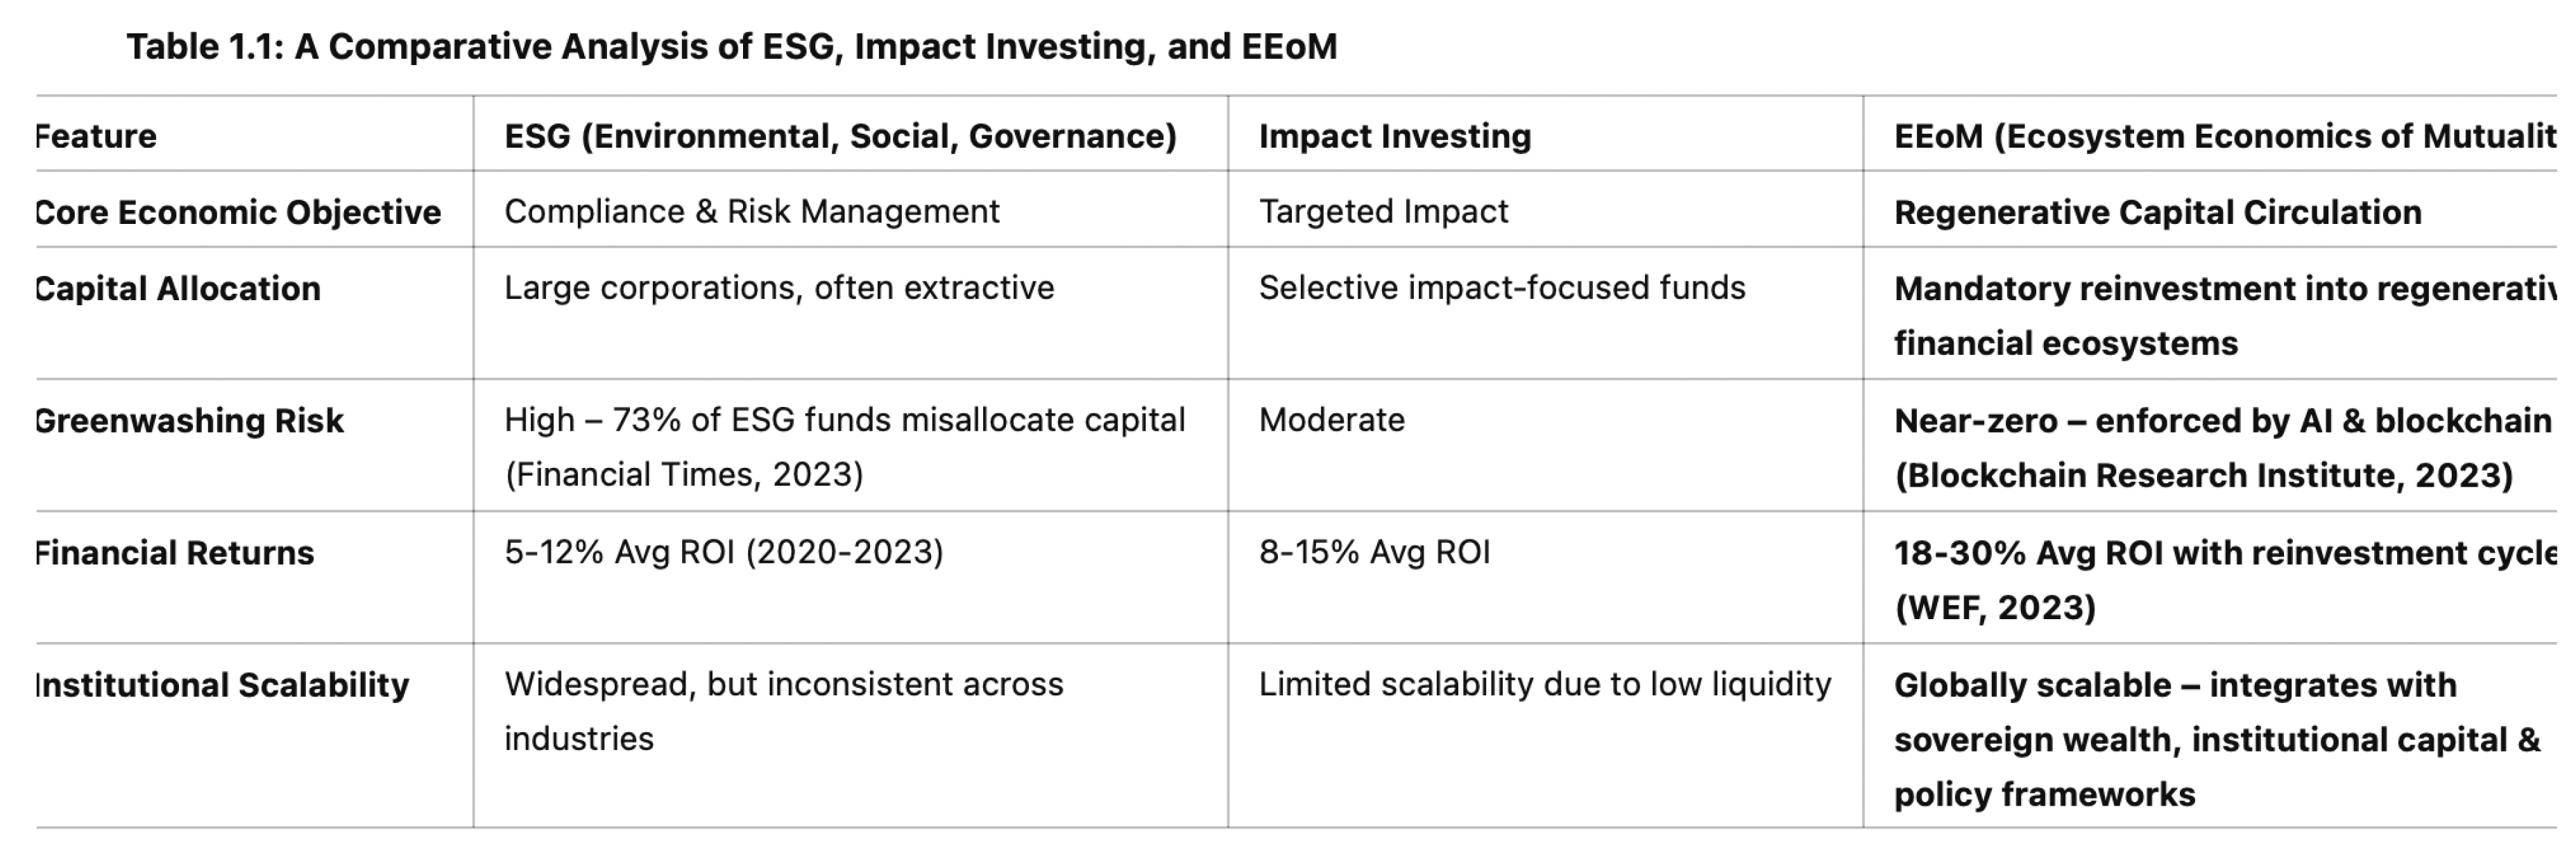Select the Impact Investing header cell
The image size is (2576, 850).
(x=1394, y=136)
